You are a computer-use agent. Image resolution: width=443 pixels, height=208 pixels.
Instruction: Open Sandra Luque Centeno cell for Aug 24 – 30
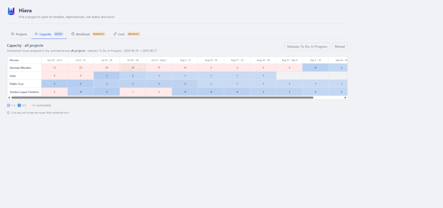tap(263, 92)
